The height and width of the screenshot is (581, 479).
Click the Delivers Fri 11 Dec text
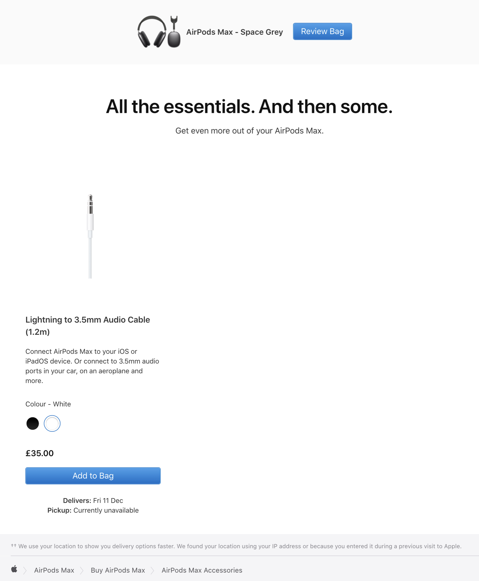tap(93, 501)
